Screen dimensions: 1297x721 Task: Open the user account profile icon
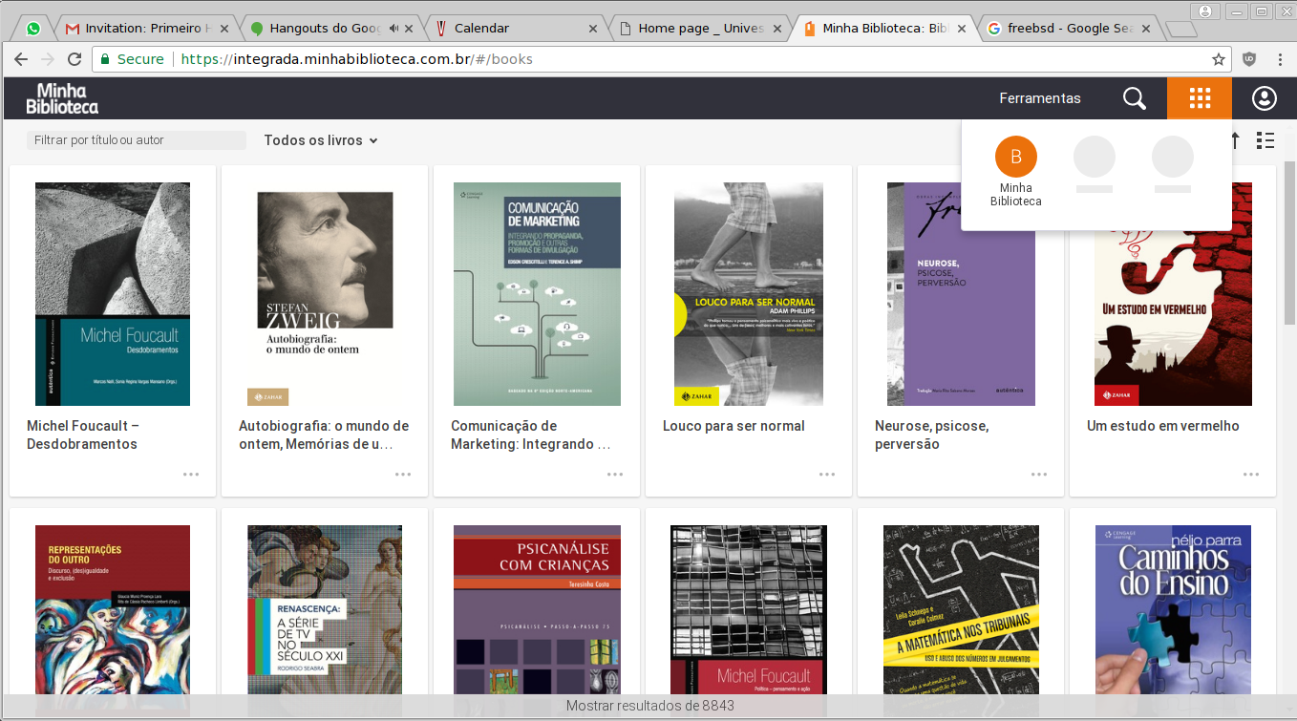1264,98
